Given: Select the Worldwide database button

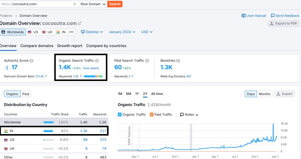Looking at the screenshot, I should click(13, 32).
